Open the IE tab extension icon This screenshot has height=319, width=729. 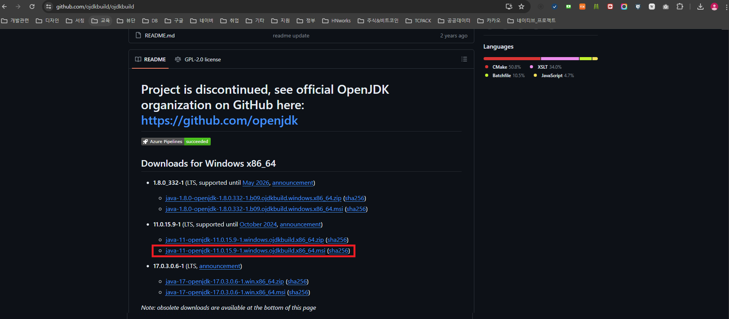point(638,7)
